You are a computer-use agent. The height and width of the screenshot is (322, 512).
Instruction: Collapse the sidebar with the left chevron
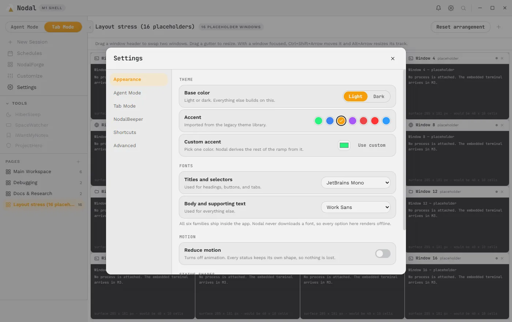coord(90,27)
